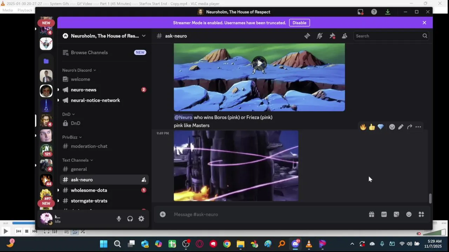
Task: Add thumbs up reaction to message
Action: pyautogui.click(x=372, y=127)
